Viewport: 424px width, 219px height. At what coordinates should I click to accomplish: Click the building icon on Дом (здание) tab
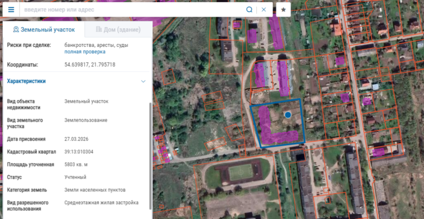[x=99, y=29]
